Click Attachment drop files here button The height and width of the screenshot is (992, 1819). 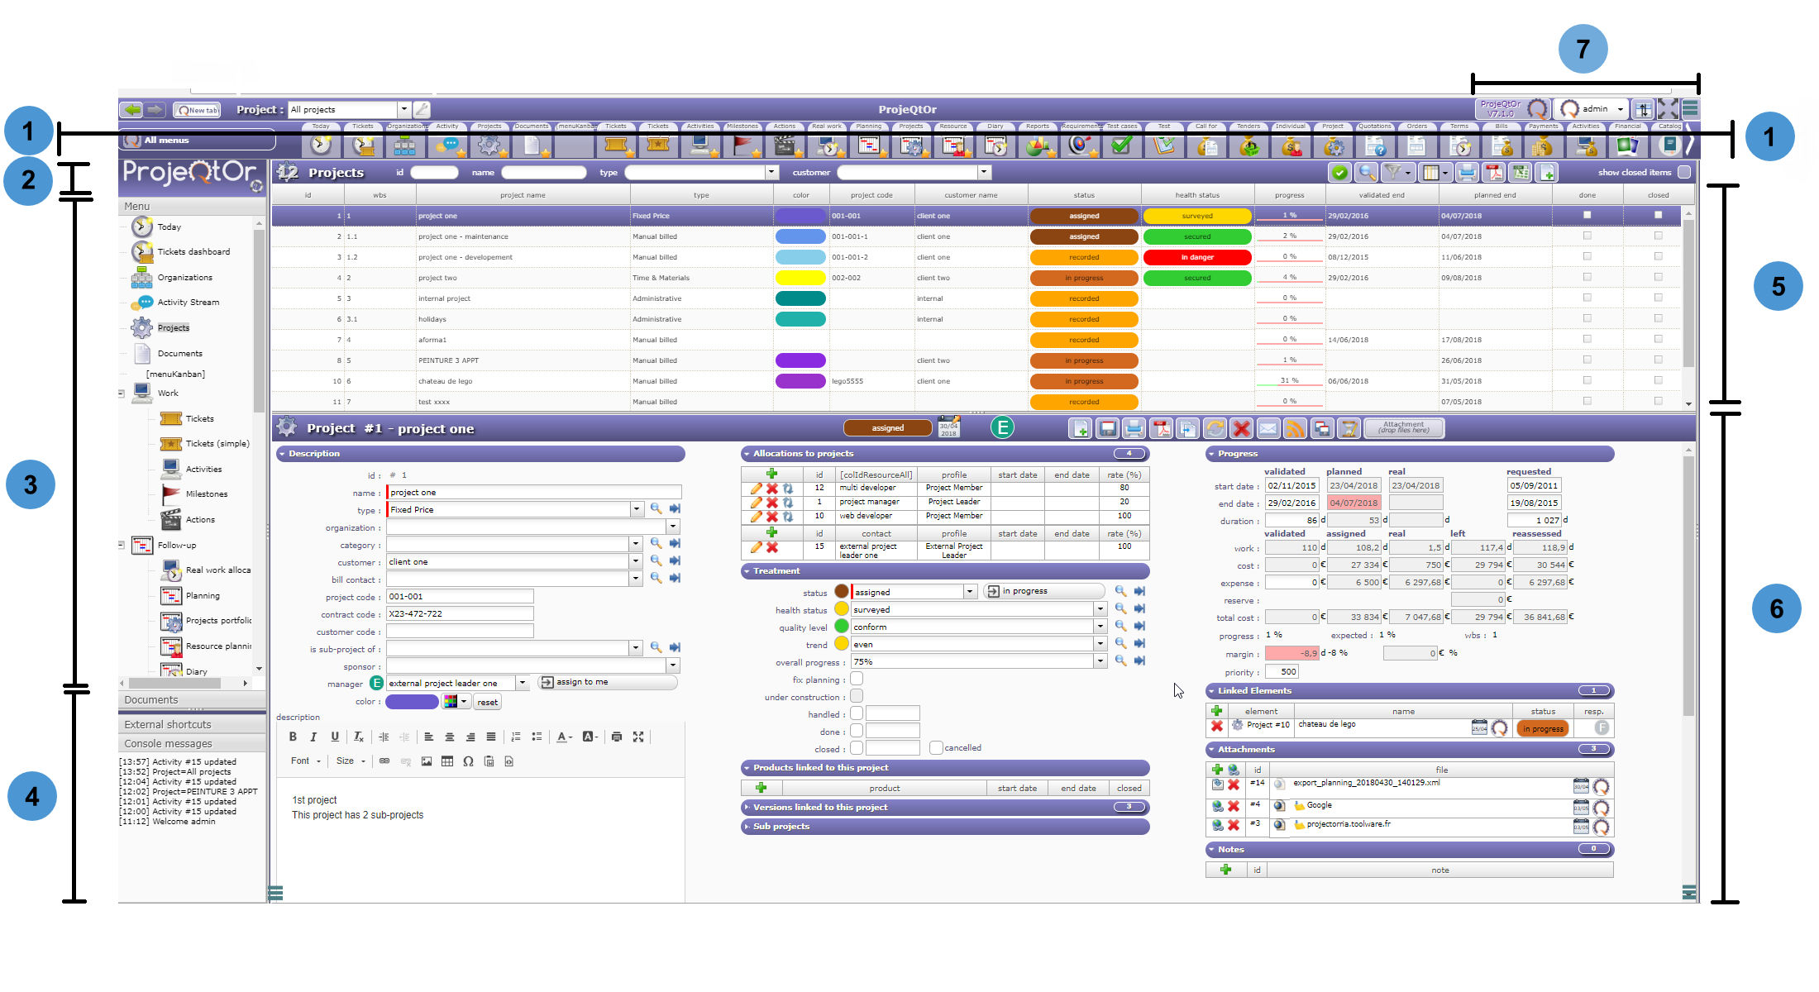[x=1404, y=428]
